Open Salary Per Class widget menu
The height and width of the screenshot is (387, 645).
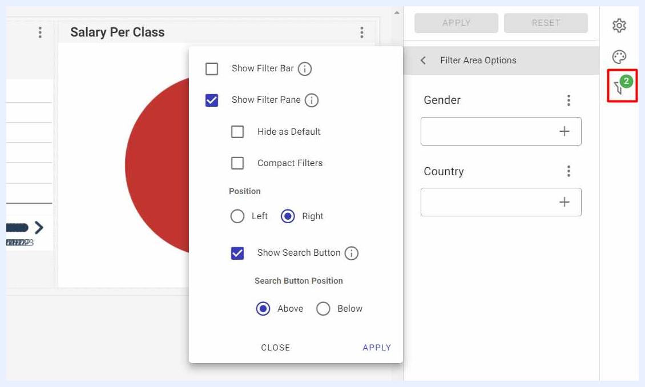(361, 32)
